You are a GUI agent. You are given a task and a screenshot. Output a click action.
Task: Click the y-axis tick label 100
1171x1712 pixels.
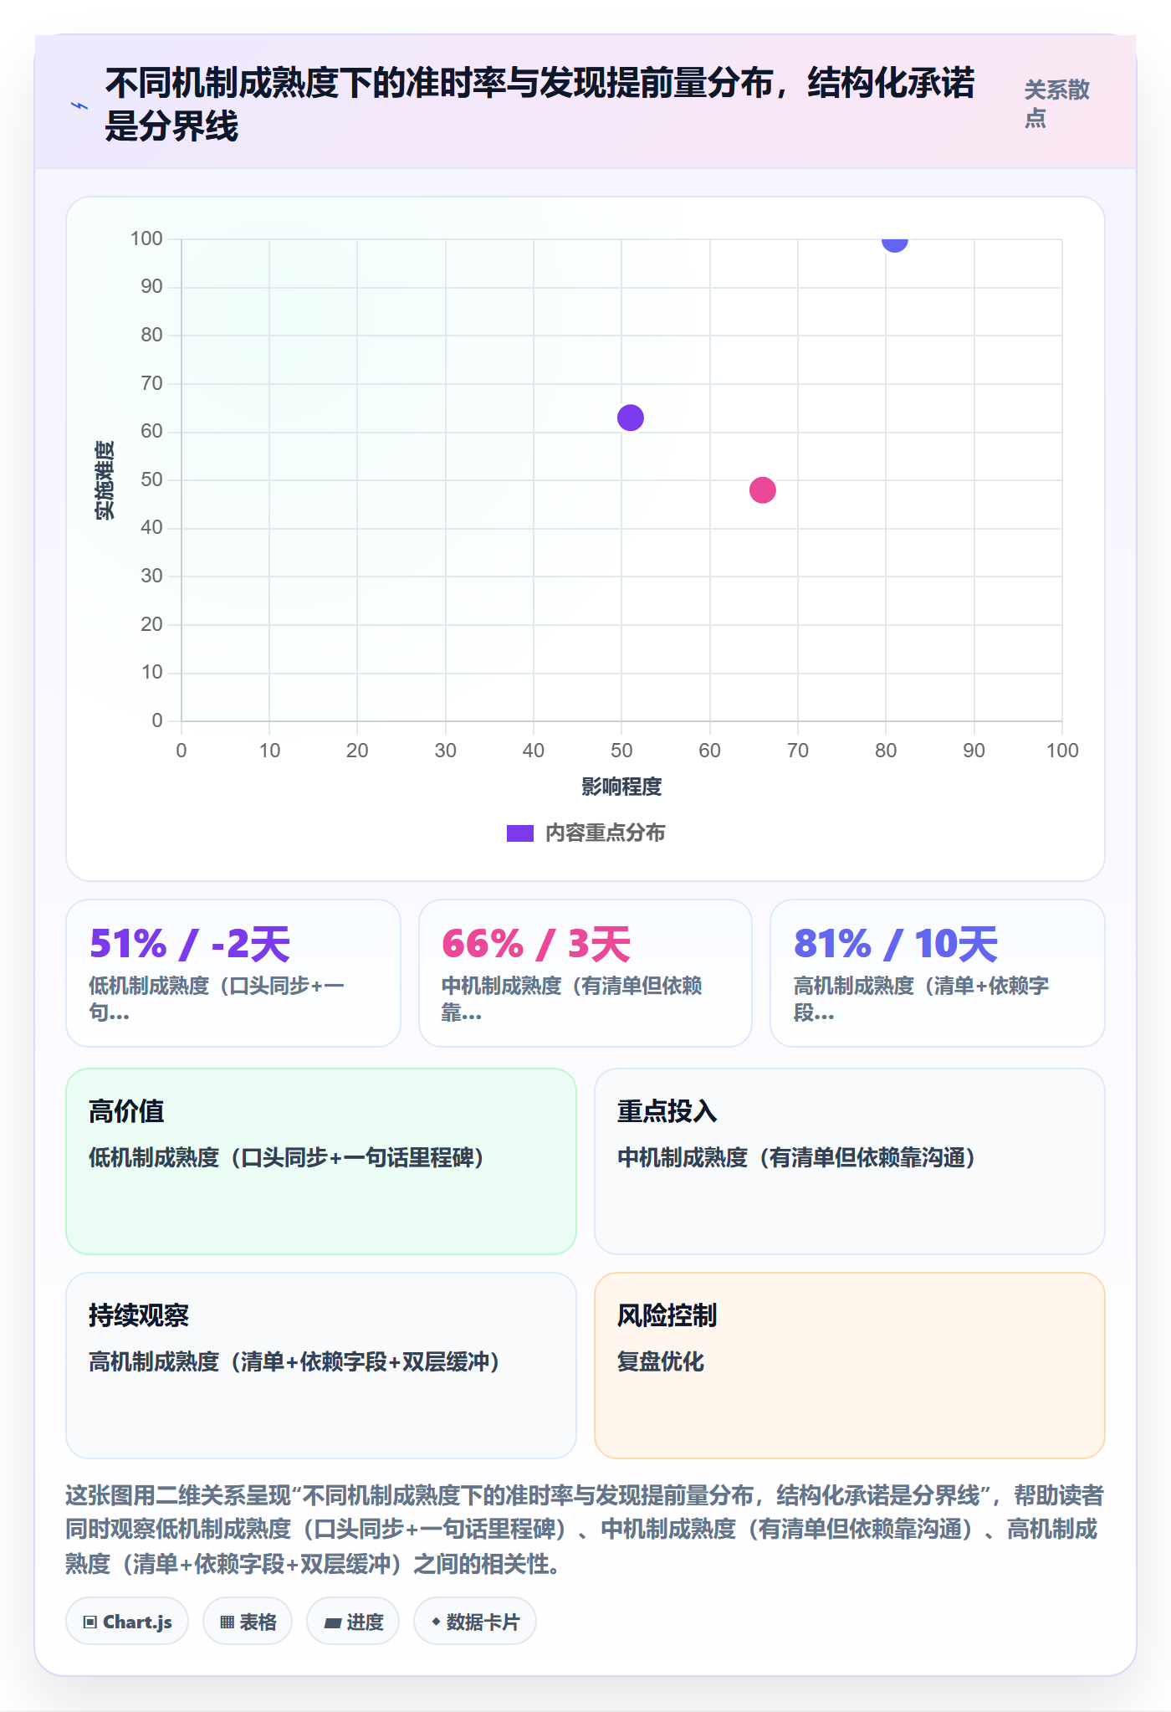pyautogui.click(x=146, y=239)
